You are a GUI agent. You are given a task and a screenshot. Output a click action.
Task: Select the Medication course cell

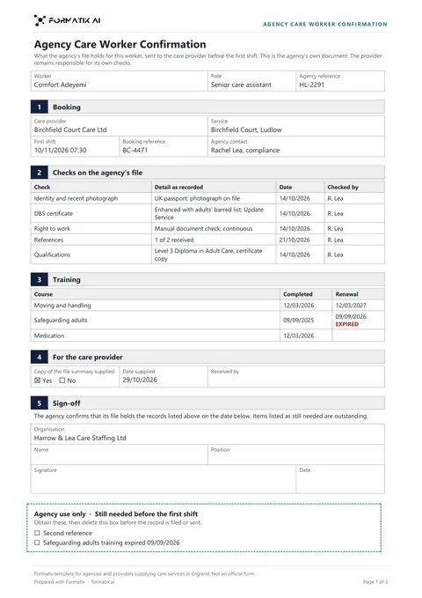pyautogui.click(x=155, y=336)
